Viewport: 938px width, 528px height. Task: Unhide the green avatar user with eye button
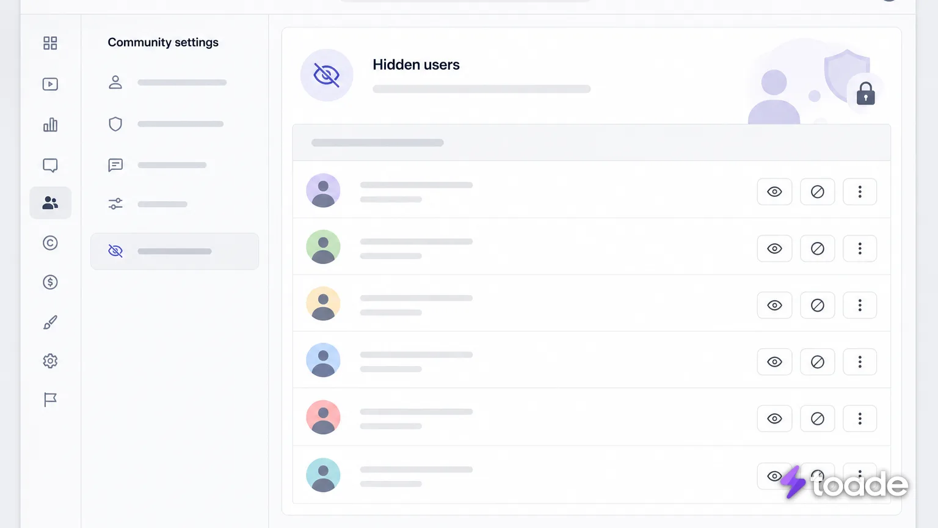[x=774, y=249]
